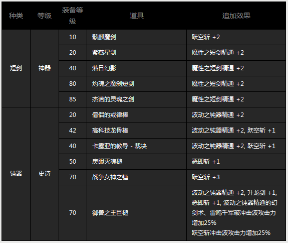Select item 僧侣的戒律棒

point(110,115)
